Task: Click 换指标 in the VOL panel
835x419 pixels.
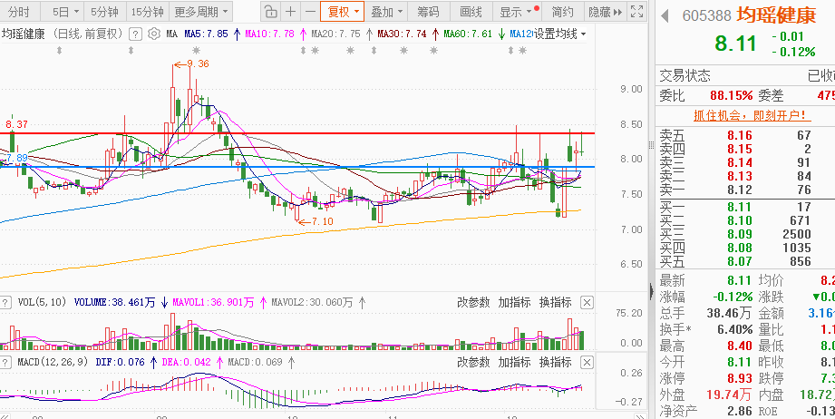Action: pyautogui.click(x=556, y=303)
